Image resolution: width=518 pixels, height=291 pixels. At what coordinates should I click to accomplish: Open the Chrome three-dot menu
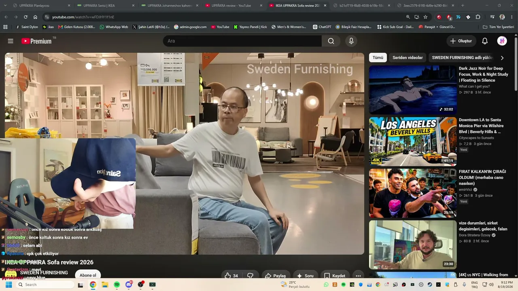point(512,17)
